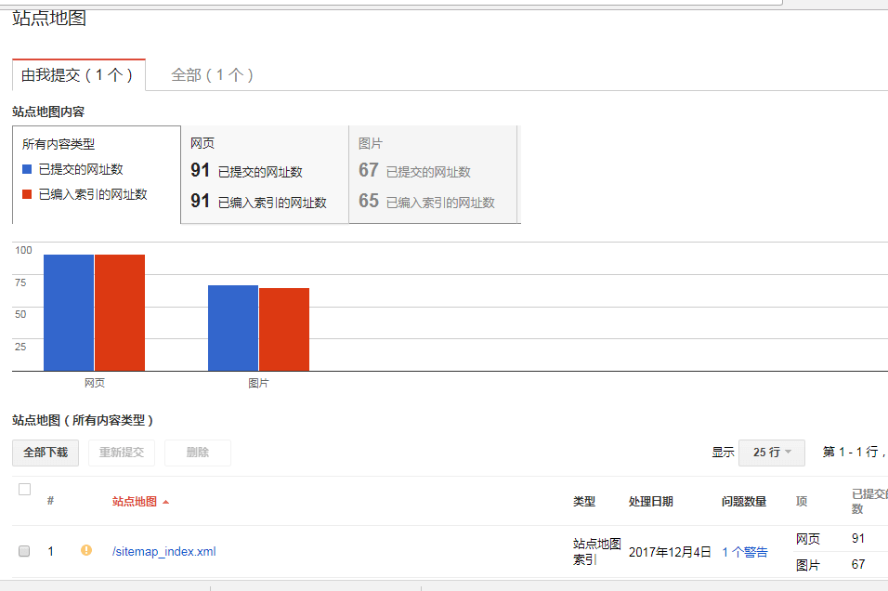Click the 删除 button

point(197,453)
